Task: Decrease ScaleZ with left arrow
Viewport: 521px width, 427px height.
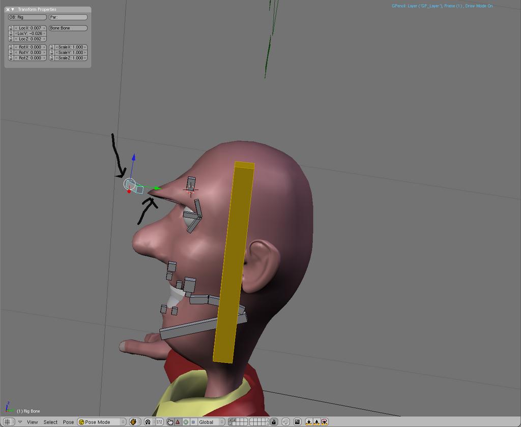Action: 57,58
